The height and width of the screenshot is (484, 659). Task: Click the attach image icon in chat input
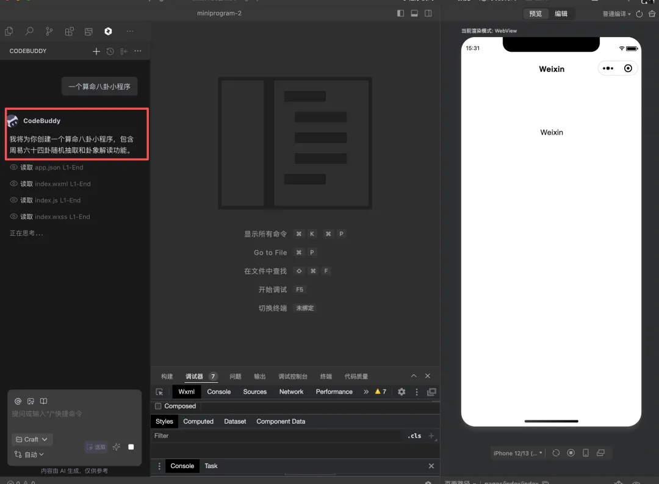point(31,401)
